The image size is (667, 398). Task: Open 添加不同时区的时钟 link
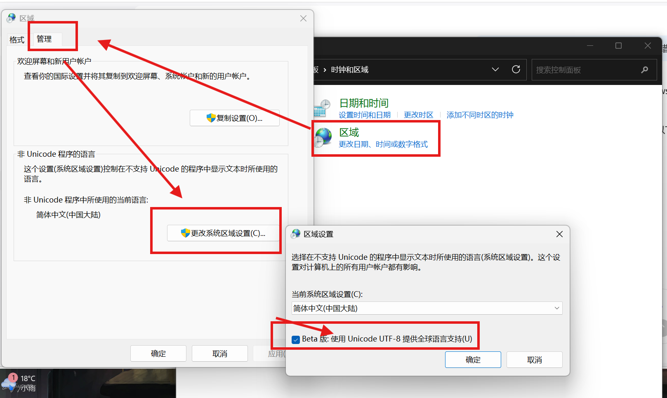click(480, 115)
